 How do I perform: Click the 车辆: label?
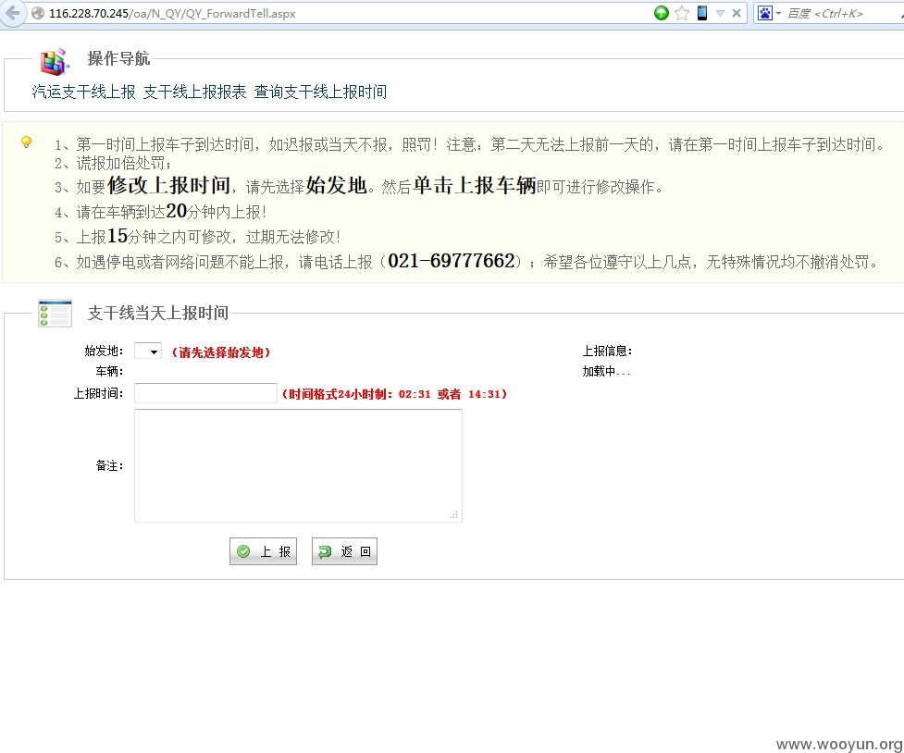tap(109, 371)
